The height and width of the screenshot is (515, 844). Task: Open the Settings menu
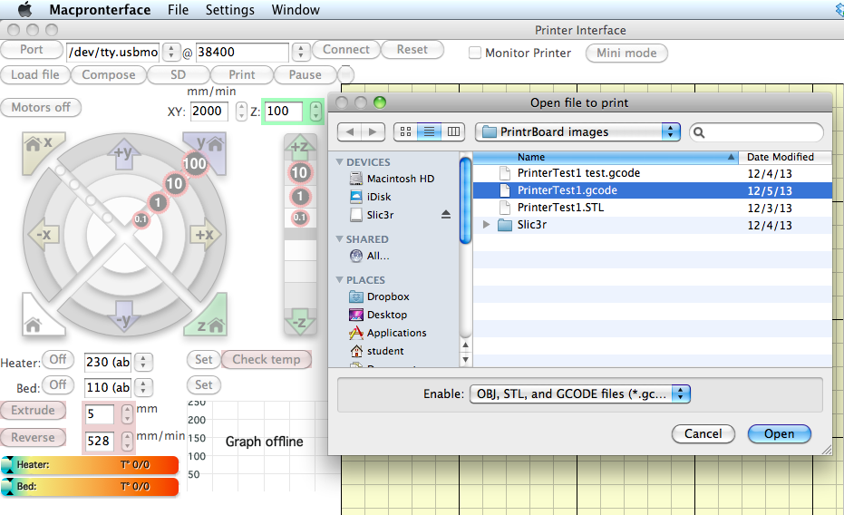230,10
